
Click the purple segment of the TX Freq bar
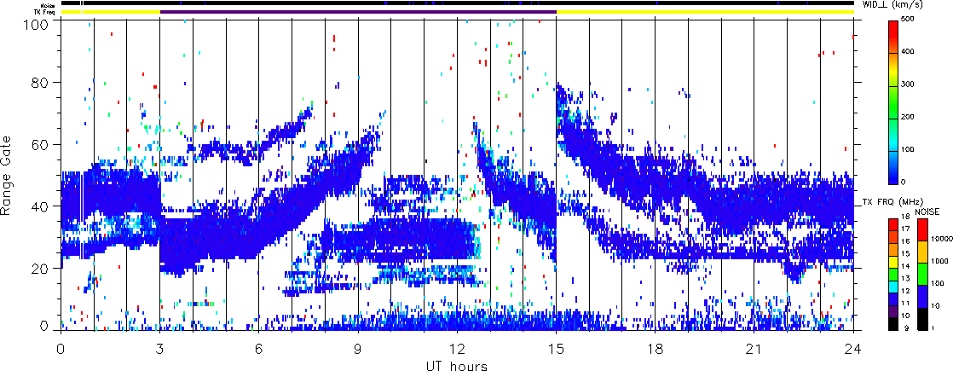point(358,12)
